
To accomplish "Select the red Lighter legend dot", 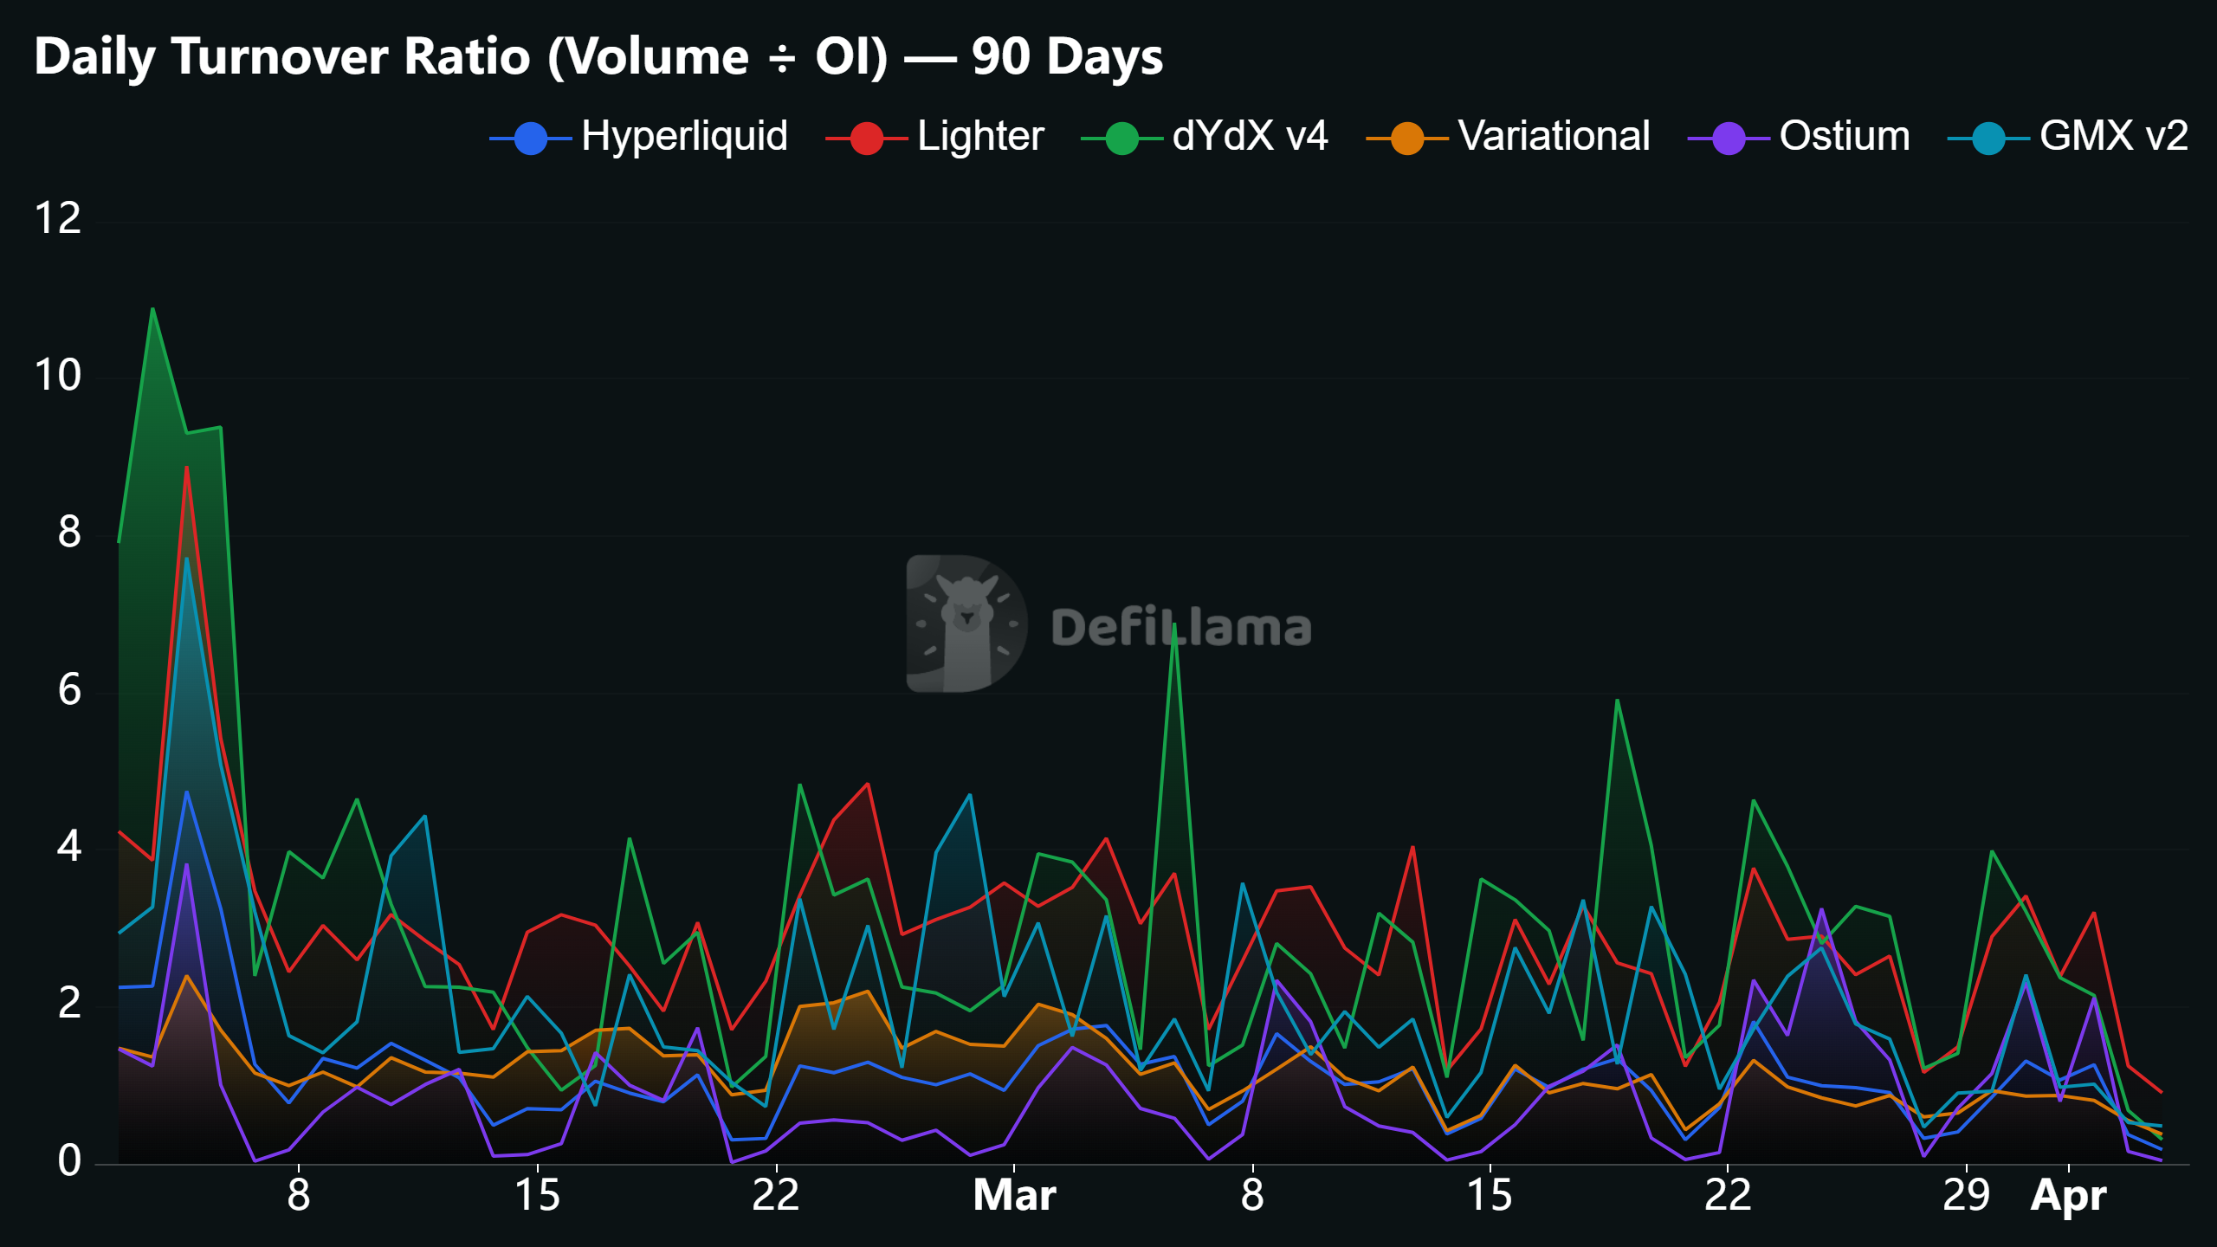I will pos(866,137).
